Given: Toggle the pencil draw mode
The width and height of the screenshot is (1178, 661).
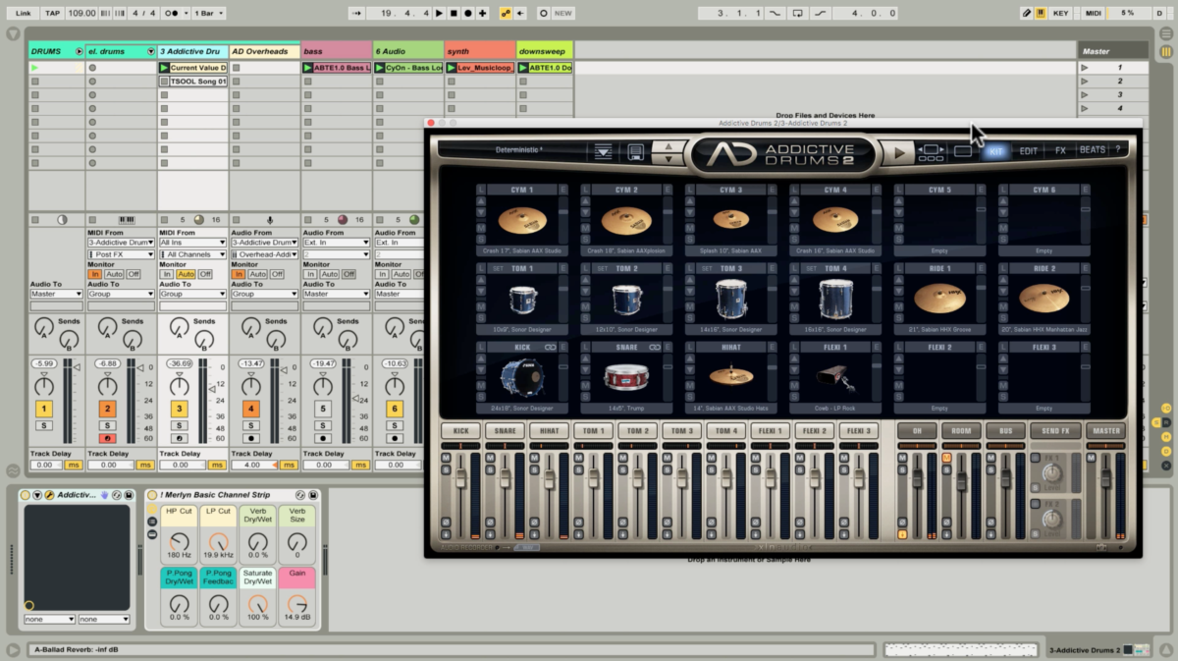Looking at the screenshot, I should (1027, 13).
